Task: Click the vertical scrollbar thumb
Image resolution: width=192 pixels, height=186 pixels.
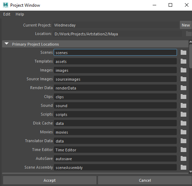Action: pyautogui.click(x=191, y=56)
